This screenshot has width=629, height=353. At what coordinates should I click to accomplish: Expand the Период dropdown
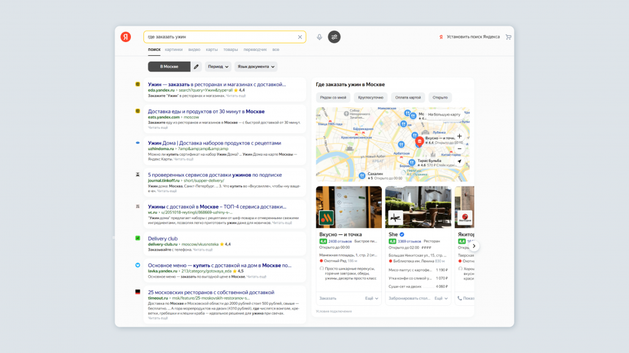coord(218,67)
